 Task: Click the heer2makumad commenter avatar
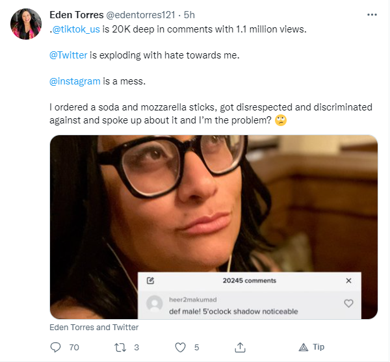[x=155, y=304]
